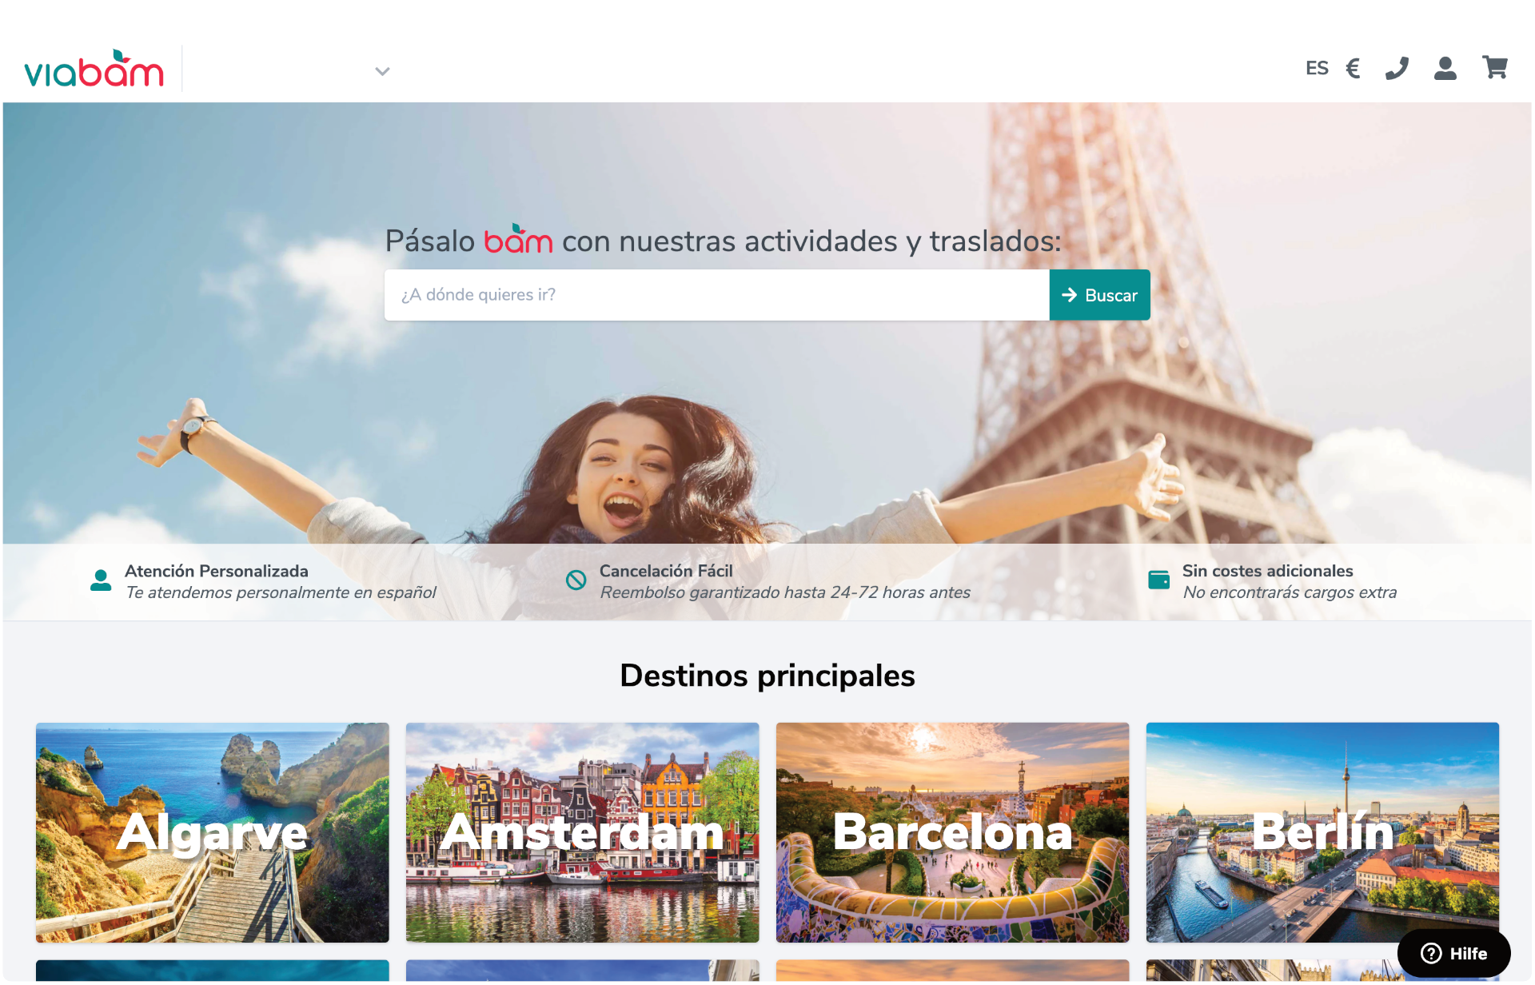Click the Cancelación Fácil text
This screenshot has width=1535, height=985.
(666, 571)
